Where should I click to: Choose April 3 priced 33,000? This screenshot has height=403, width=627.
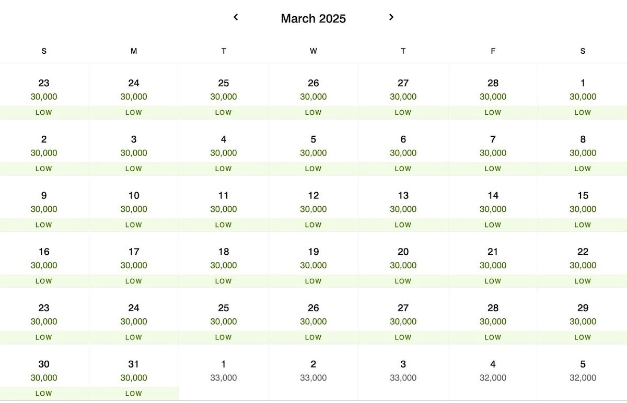[403, 372]
